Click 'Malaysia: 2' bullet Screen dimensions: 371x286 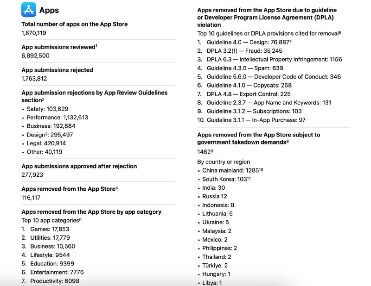[215, 231]
